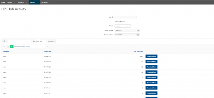Select the CPU time value 11
This screenshot has height=98, width=214.
[142, 72]
